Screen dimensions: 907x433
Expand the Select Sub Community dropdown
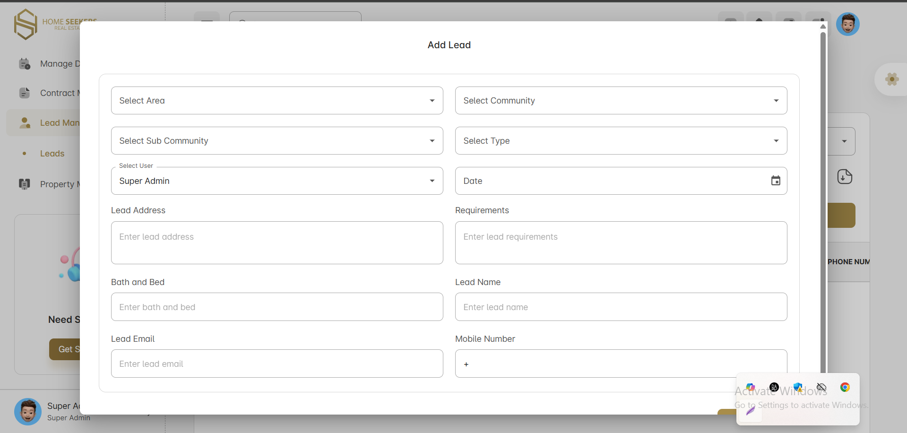coord(277,140)
